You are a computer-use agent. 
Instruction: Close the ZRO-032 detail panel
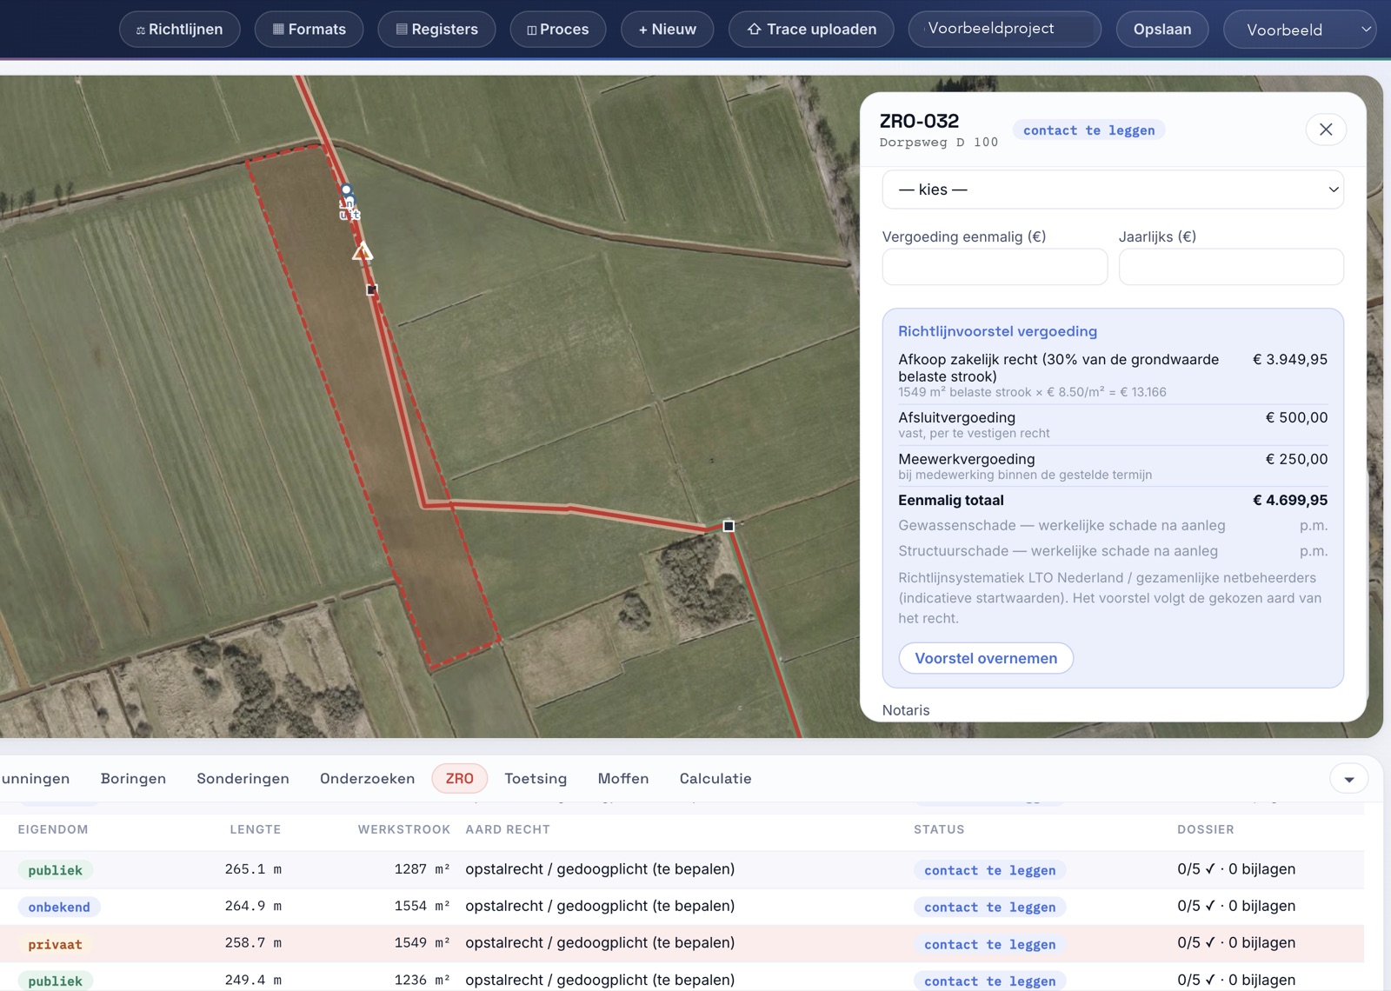click(1326, 130)
